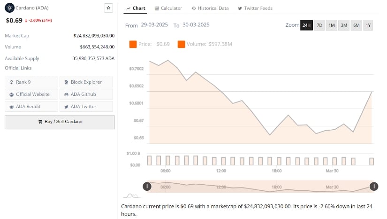Click the From date field 29-03-2025
The width and height of the screenshot is (387, 219).
pyautogui.click(x=155, y=25)
